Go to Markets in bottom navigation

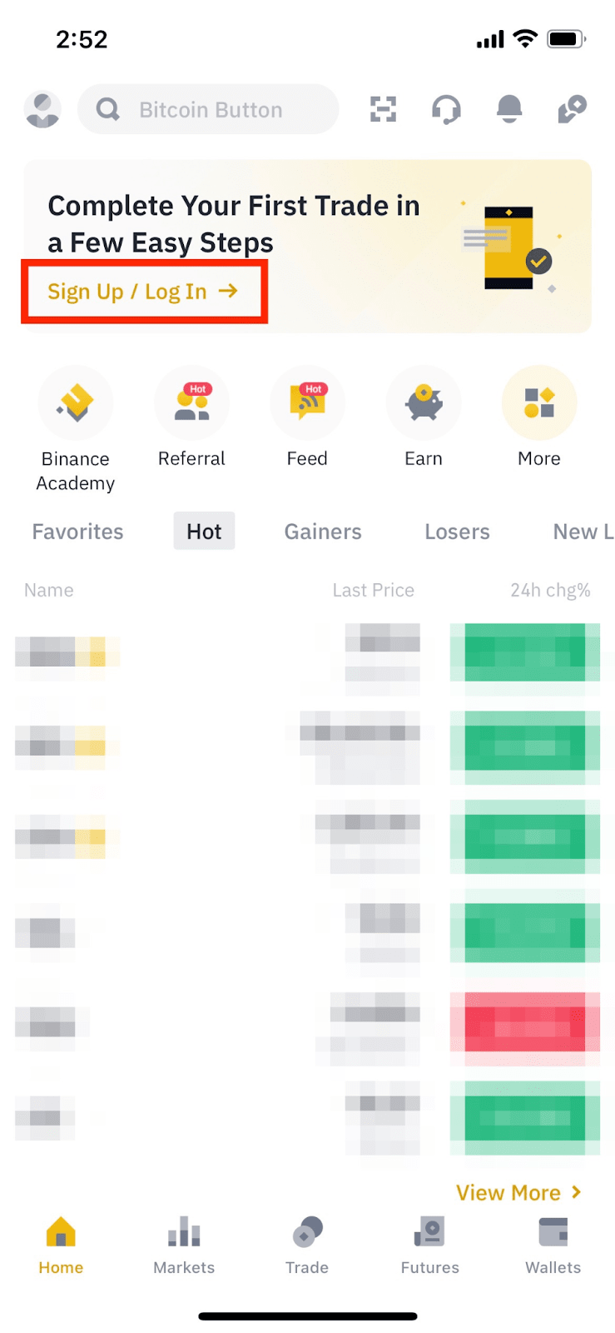click(x=184, y=1245)
